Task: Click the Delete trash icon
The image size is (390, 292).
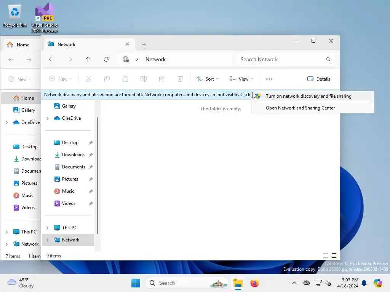Action: coord(180,79)
